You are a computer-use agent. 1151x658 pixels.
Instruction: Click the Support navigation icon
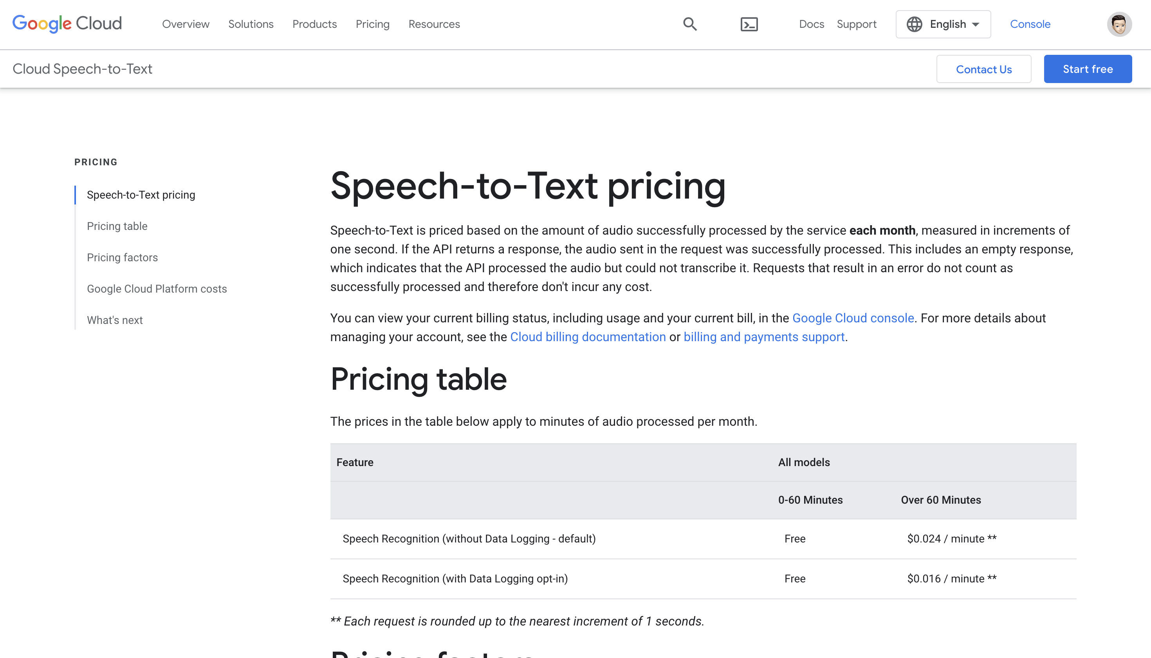pos(856,24)
